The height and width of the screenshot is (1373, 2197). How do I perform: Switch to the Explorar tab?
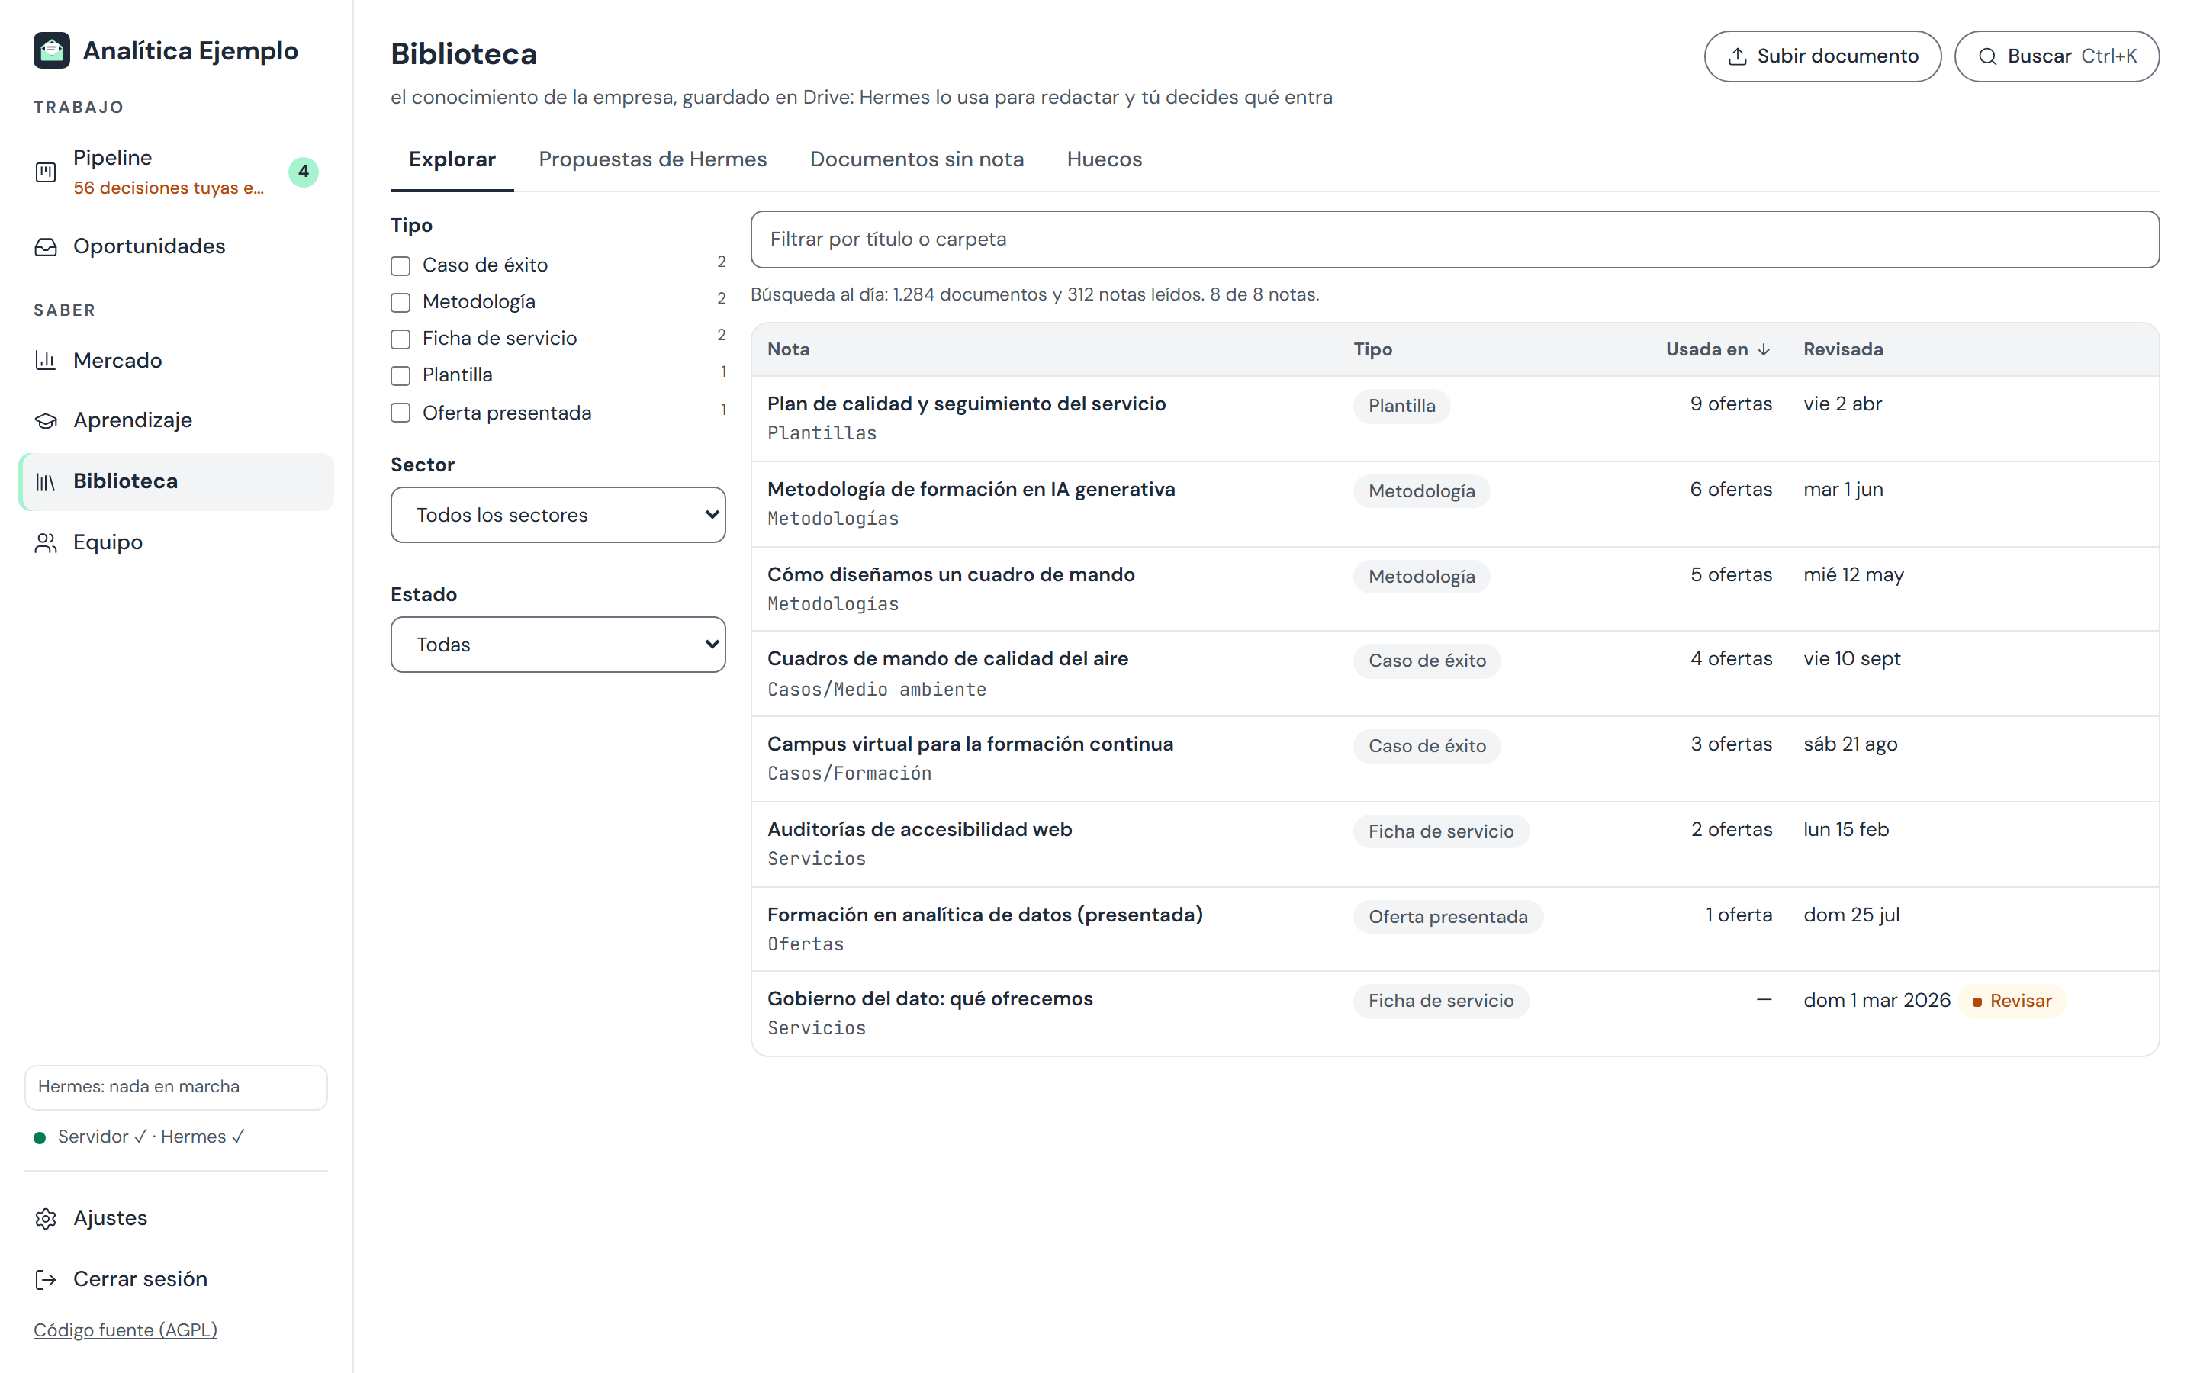(452, 160)
